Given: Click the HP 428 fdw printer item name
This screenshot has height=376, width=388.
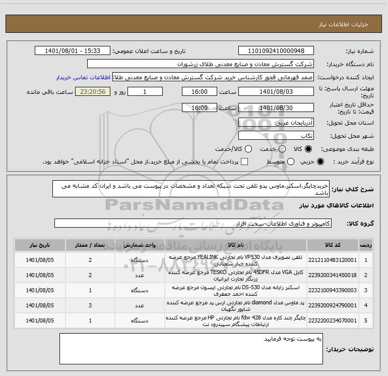Looking at the screenshot, I should click(x=236, y=320).
